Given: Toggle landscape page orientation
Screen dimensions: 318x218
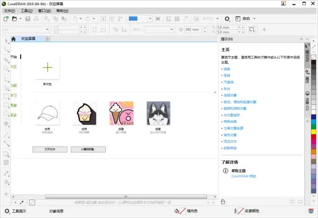Looking at the screenshot, I should pos(103,30).
